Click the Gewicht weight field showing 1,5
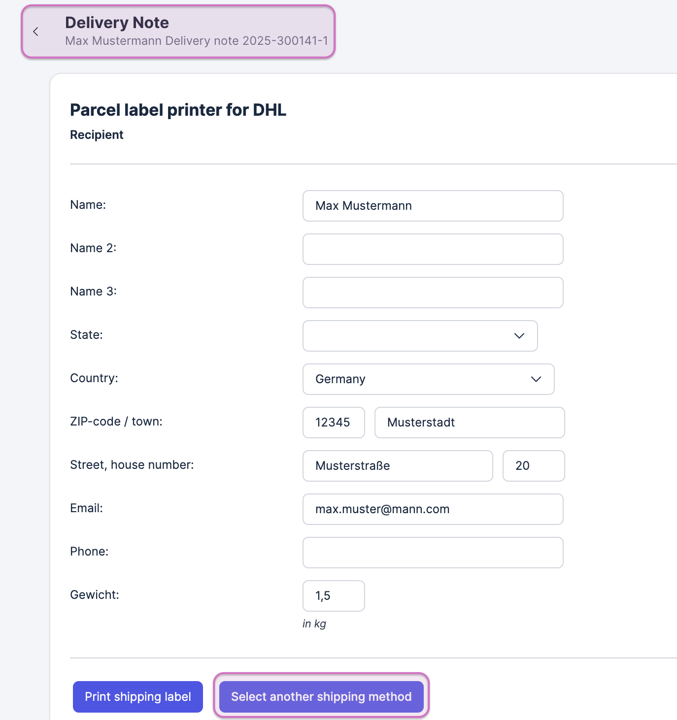677x720 pixels. point(334,596)
